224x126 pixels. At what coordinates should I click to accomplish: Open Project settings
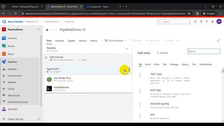click(x=15, y=119)
